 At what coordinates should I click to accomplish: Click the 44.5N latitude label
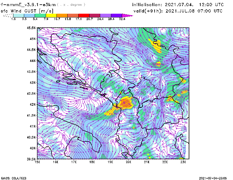point(31,50)
